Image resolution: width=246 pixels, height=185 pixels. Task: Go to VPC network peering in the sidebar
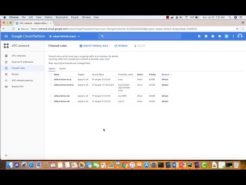[22, 81]
